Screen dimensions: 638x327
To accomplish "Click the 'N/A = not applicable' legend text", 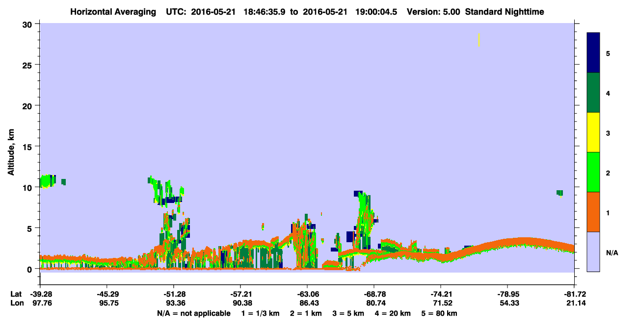I will coord(193,313).
